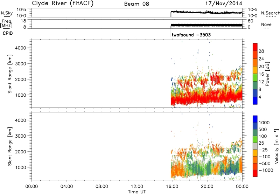Click the 'Velocity [m s-1]' color bar label
The height and width of the screenshot is (194, 280).
point(276,146)
